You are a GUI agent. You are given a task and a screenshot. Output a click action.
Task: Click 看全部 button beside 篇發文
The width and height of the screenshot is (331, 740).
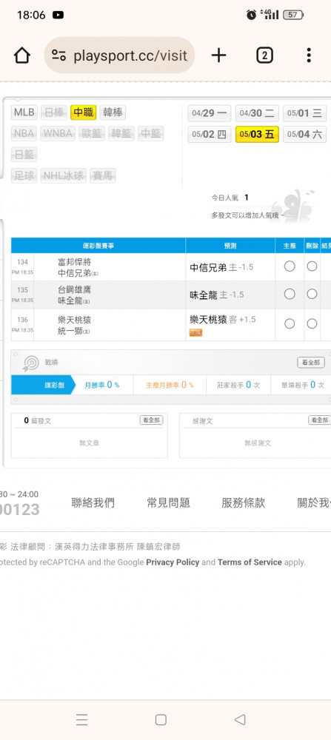coord(151,420)
